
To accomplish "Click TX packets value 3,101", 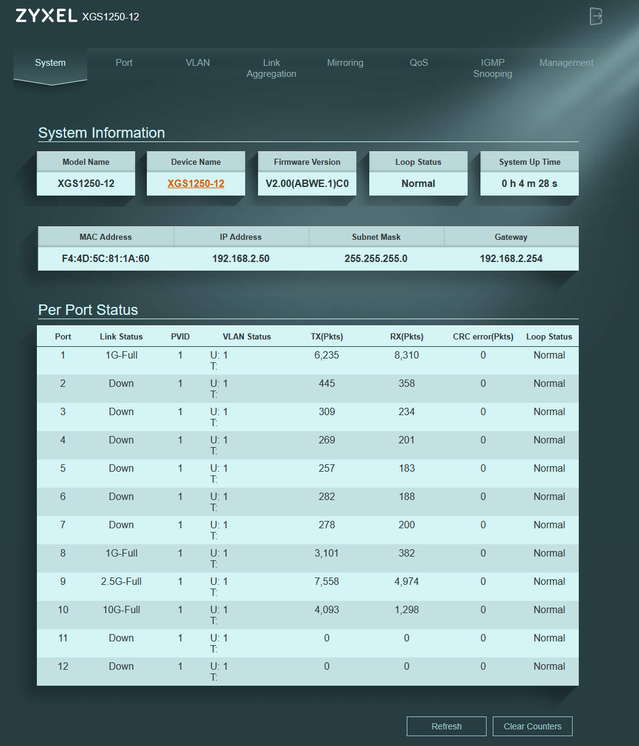I will (x=327, y=553).
